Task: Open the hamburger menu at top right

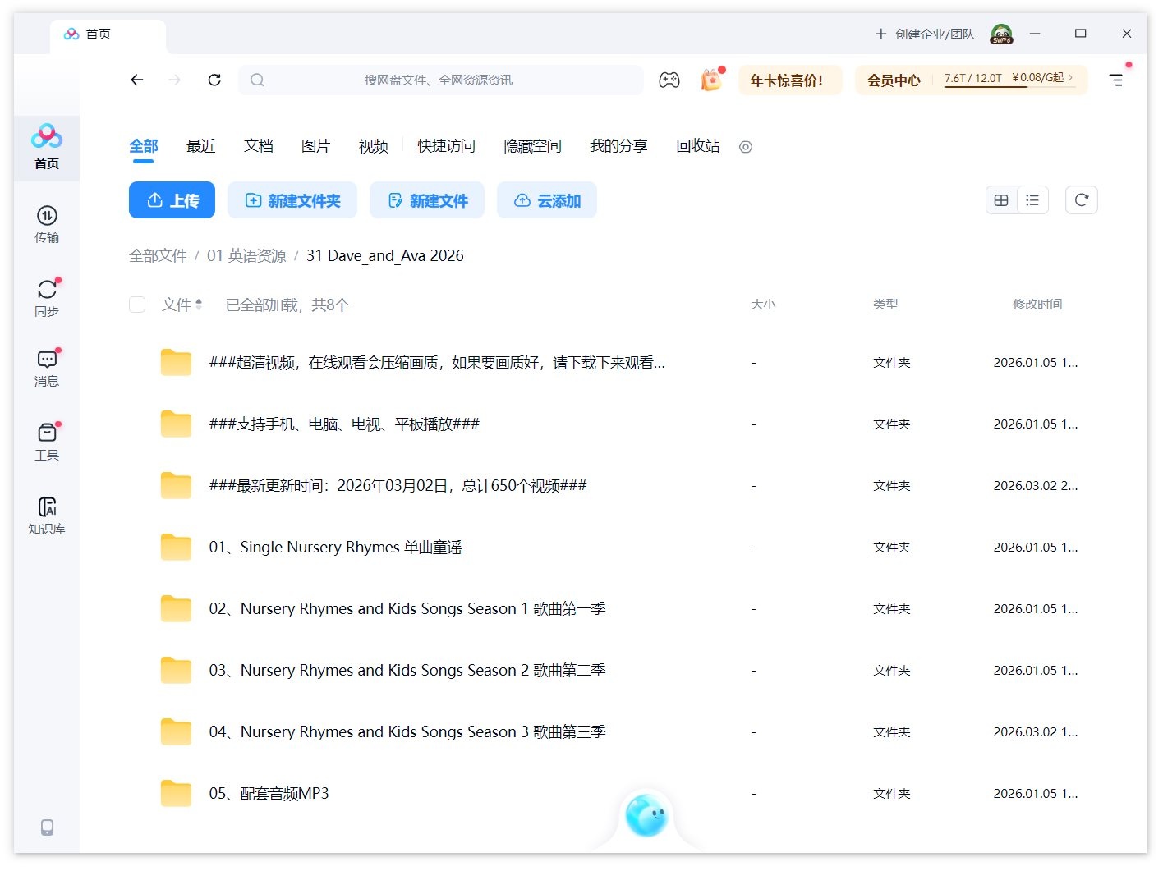Action: (1116, 80)
